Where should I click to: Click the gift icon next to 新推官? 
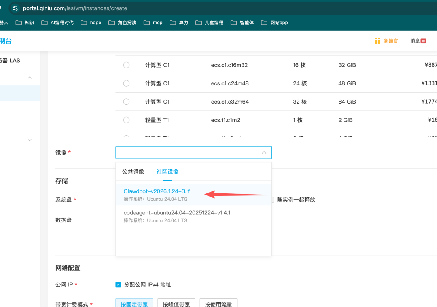tap(378, 41)
